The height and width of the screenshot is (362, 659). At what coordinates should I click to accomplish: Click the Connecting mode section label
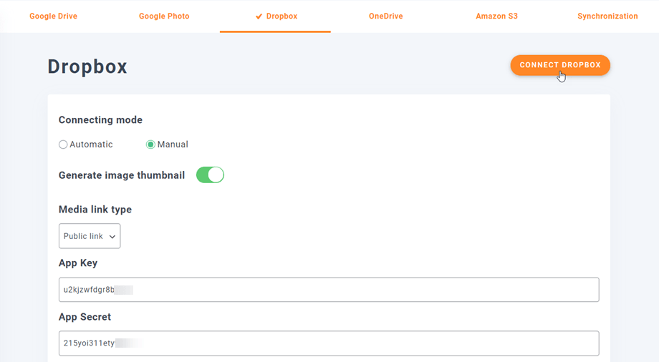[100, 120]
